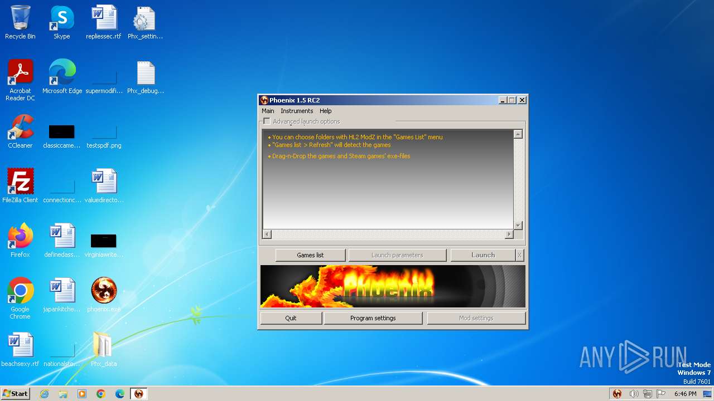This screenshot has height=401, width=714.
Task: Click the 'Drag-n-Drop the games' hint text
Action: [x=341, y=156]
